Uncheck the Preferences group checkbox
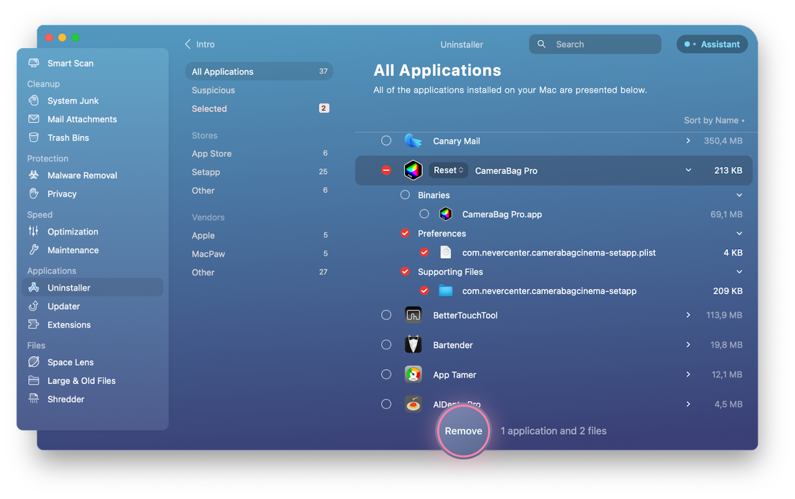Image resolution: width=795 pixels, height=499 pixels. [405, 233]
